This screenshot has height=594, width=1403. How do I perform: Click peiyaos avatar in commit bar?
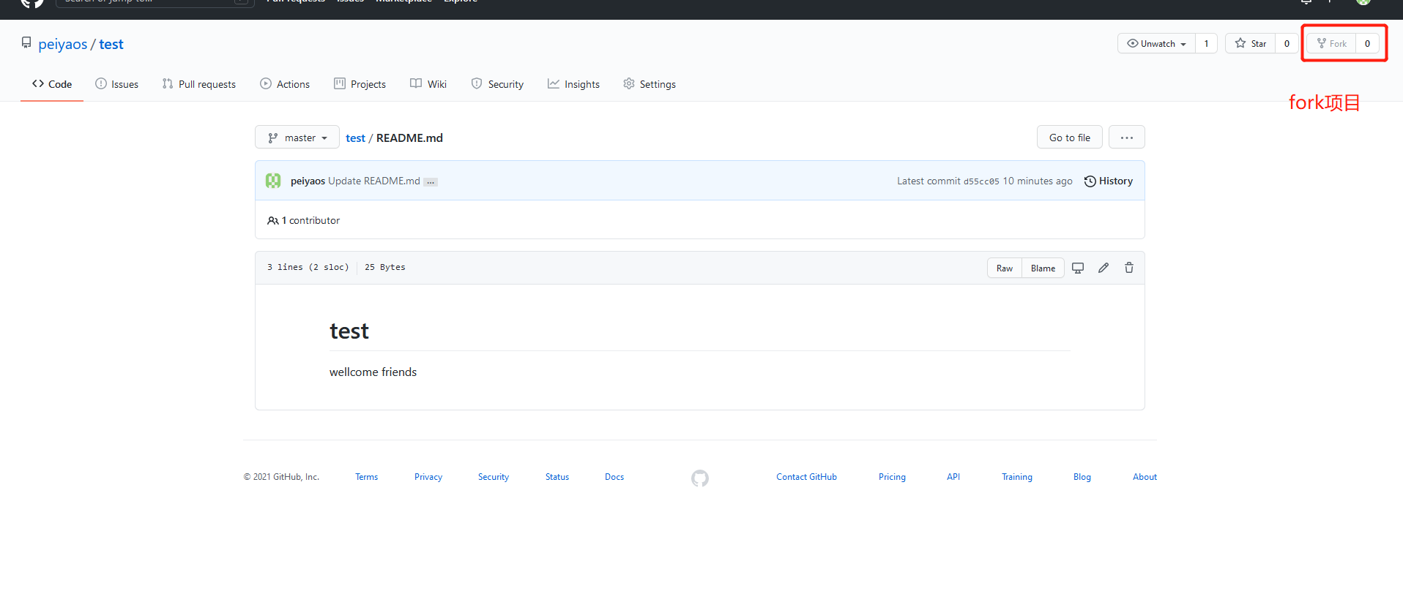273,181
